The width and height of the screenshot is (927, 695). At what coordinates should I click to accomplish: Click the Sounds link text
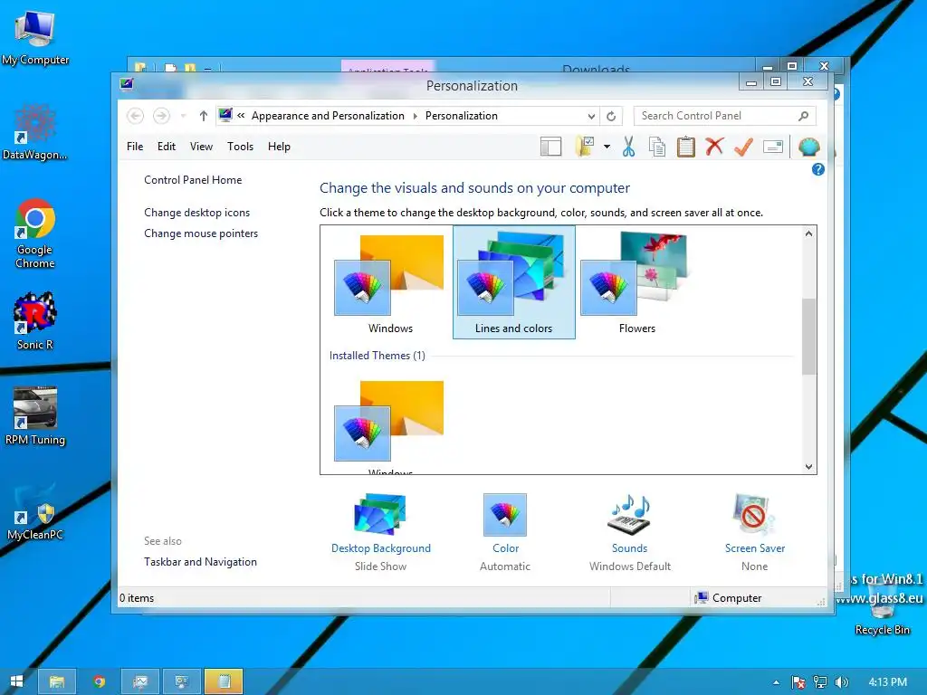pyautogui.click(x=630, y=547)
